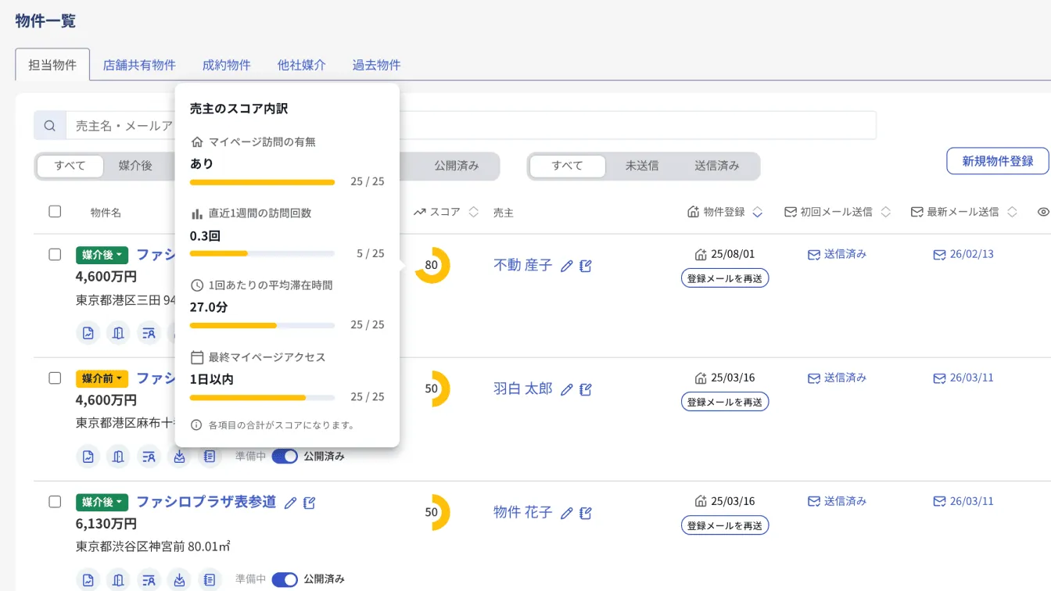Image resolution: width=1051 pixels, height=591 pixels.
Task: Click score donut showing 80
Action: (x=432, y=265)
